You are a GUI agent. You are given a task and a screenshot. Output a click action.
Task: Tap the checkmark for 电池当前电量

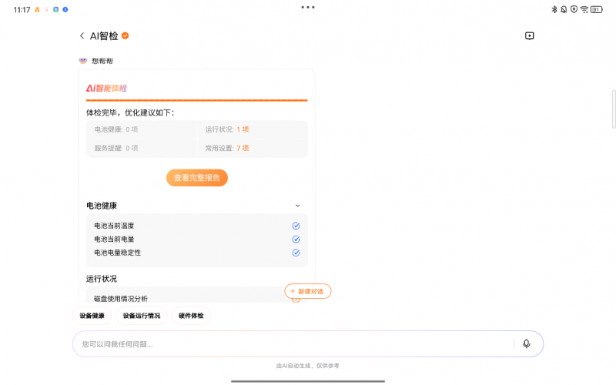pos(296,239)
